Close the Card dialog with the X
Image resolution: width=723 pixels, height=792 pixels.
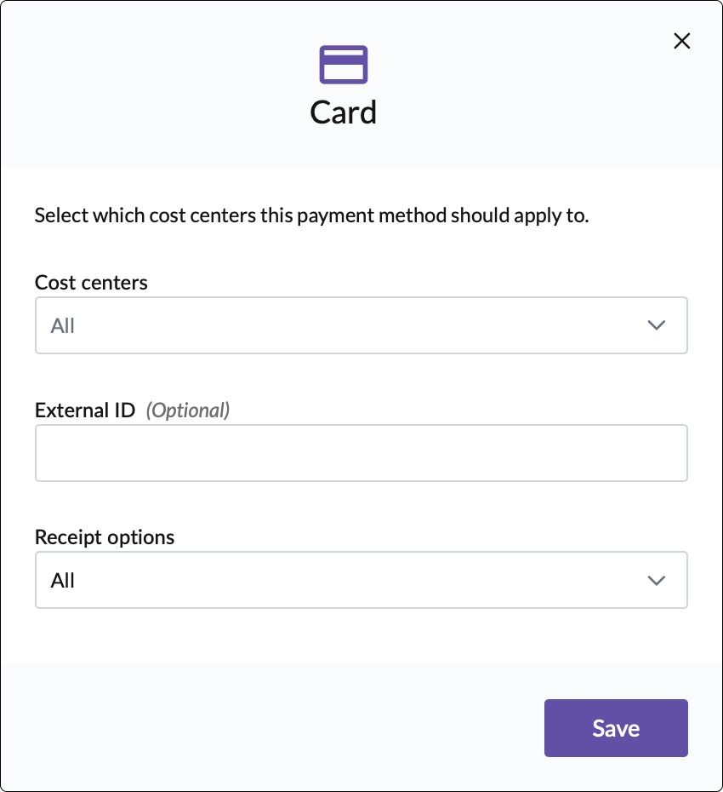pyautogui.click(x=681, y=41)
